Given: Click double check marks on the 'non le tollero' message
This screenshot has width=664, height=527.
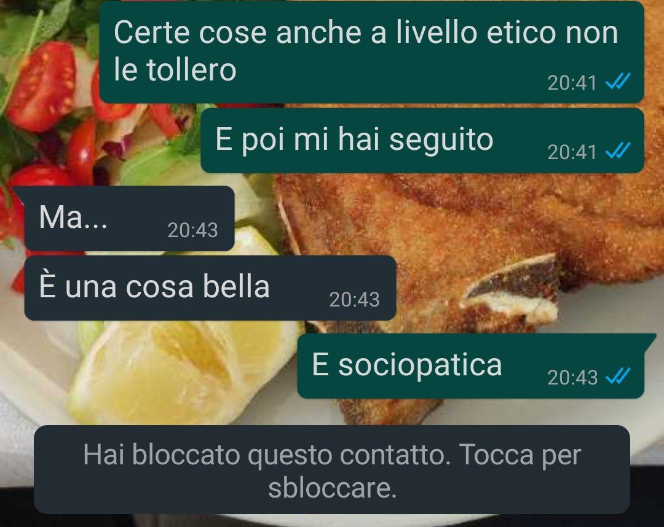Looking at the screenshot, I should coord(618,81).
